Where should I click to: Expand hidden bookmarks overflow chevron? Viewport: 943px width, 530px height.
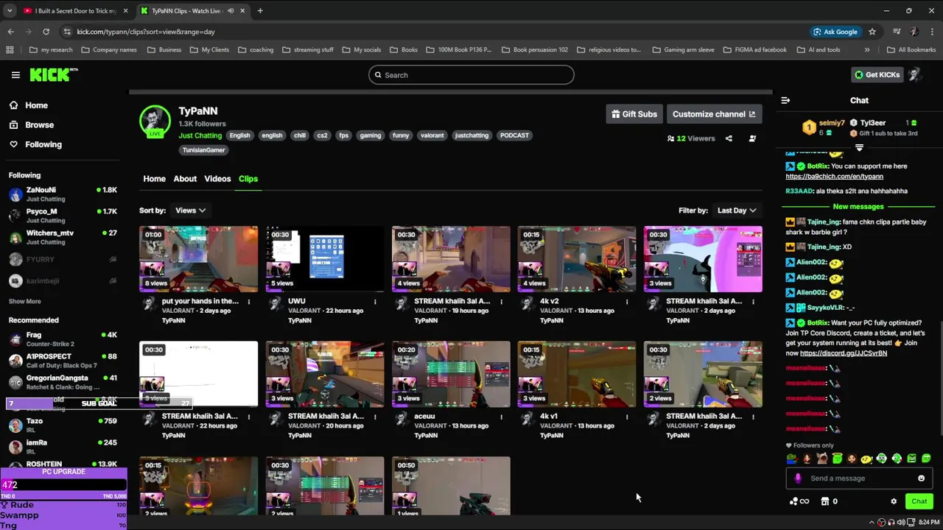tap(867, 50)
